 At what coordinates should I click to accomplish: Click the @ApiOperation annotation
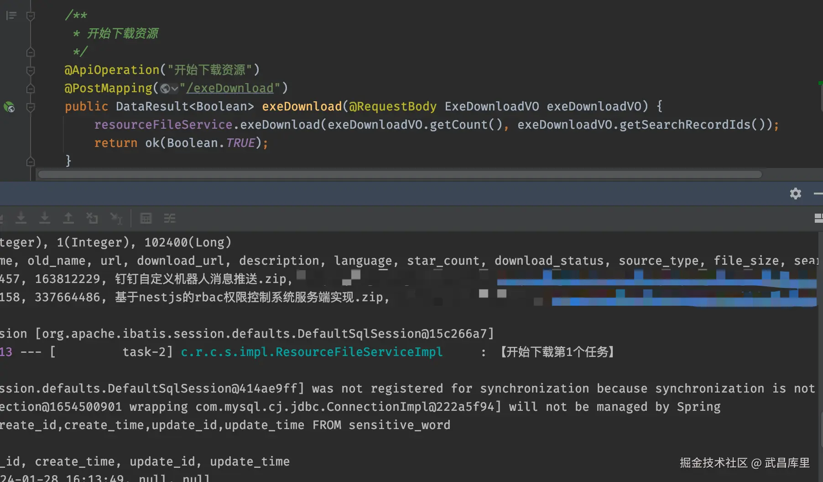[x=112, y=70]
